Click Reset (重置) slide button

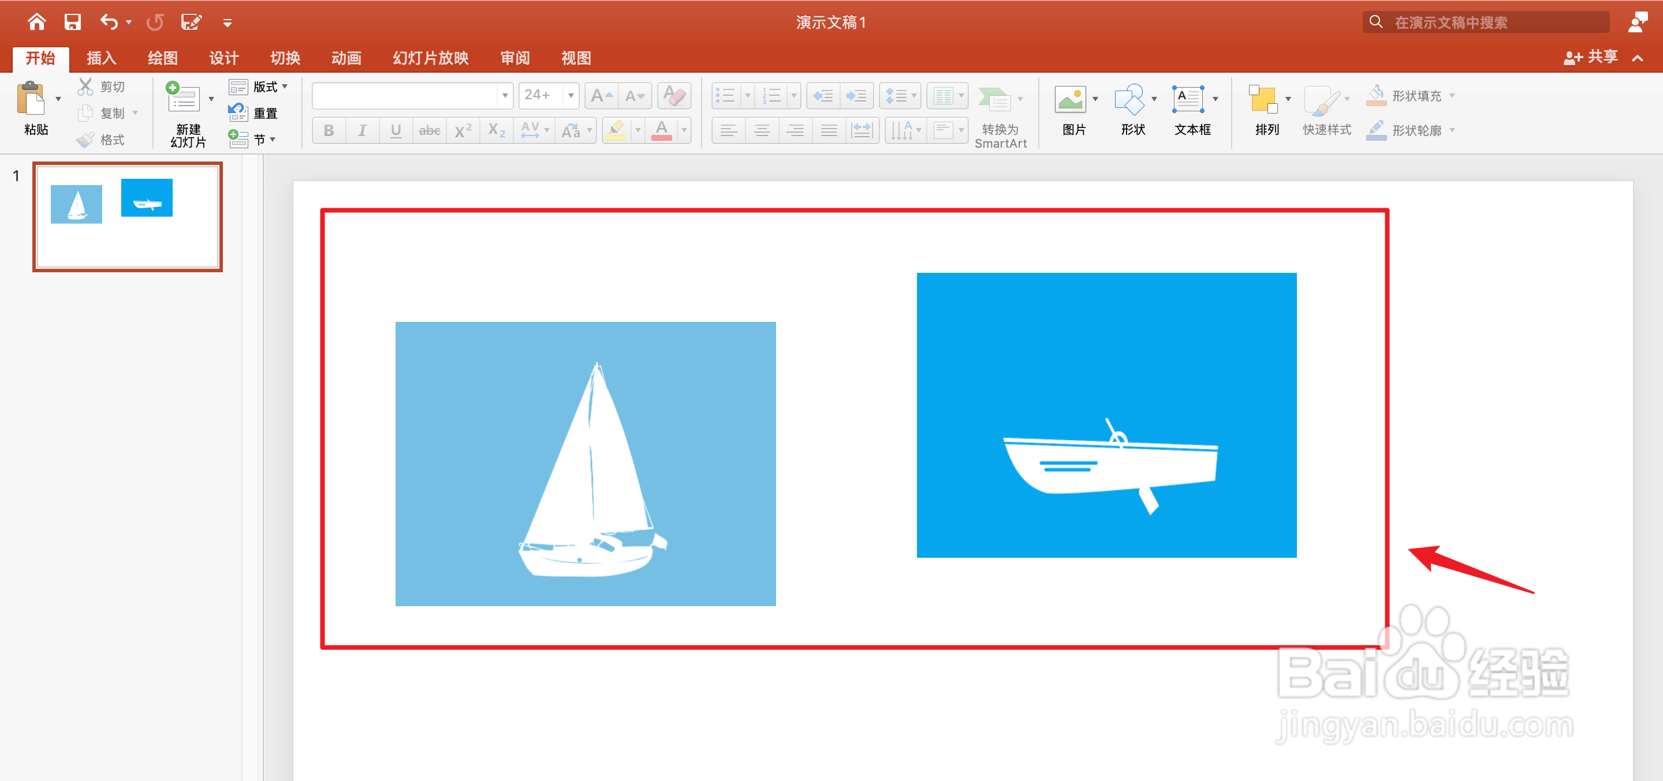pos(253,113)
